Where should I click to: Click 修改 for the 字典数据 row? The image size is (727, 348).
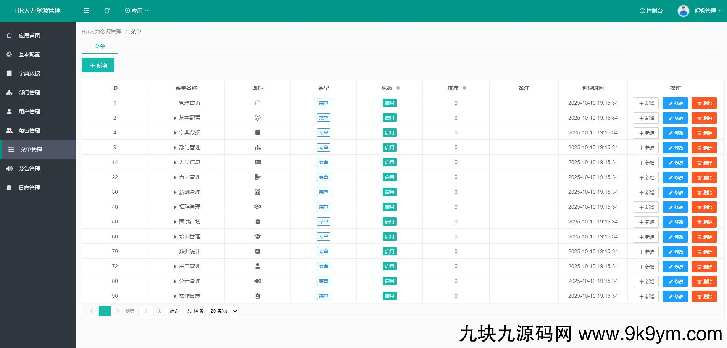pos(675,133)
